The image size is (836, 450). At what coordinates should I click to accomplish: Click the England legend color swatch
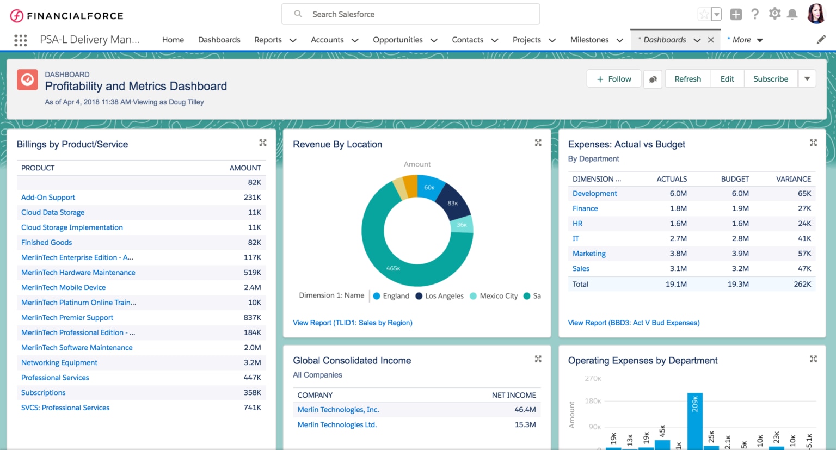tap(376, 295)
